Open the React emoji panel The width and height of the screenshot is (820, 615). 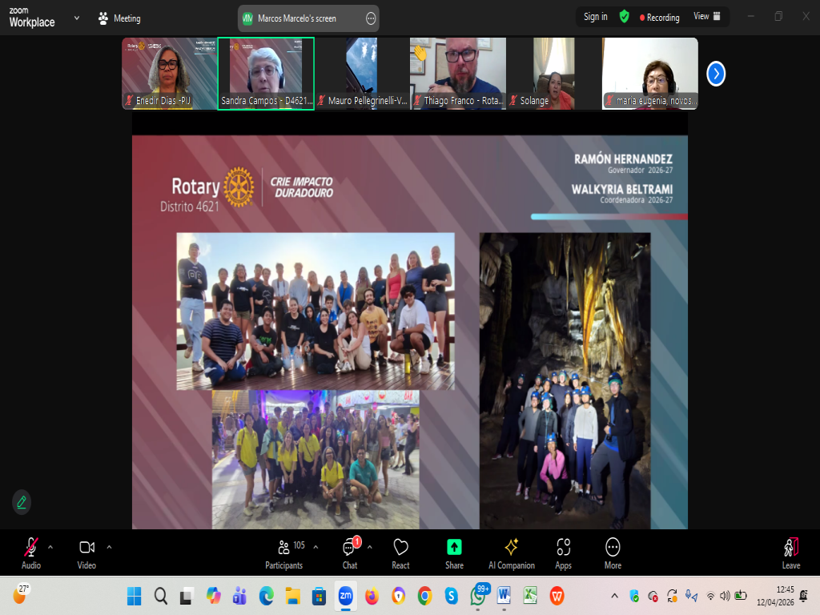pyautogui.click(x=400, y=553)
